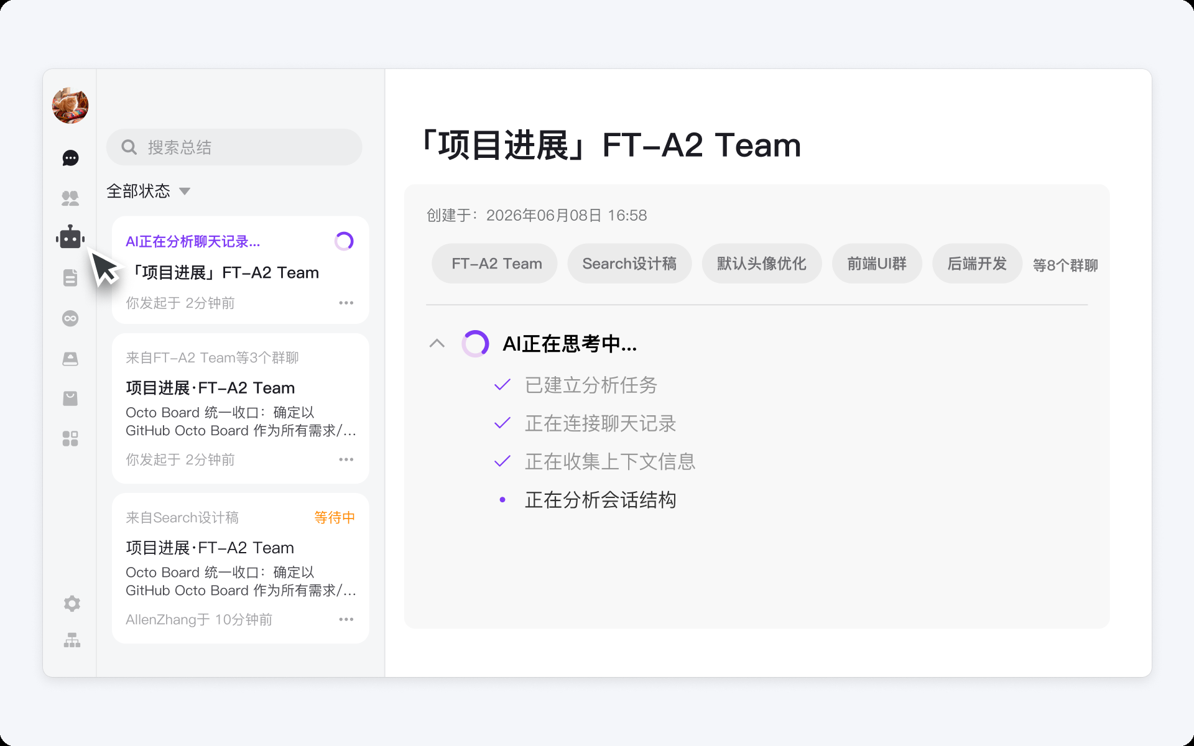Viewport: 1194px width, 746px height.
Task: Open the apps grid sidebar icon
Action: coord(70,439)
